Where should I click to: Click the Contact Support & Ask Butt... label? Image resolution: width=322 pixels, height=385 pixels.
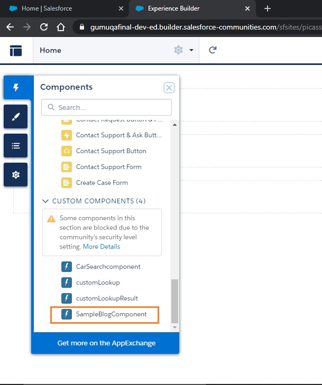coord(119,135)
